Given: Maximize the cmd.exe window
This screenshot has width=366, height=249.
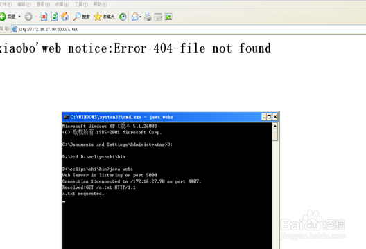Looking at the screenshot, I should (269, 117).
